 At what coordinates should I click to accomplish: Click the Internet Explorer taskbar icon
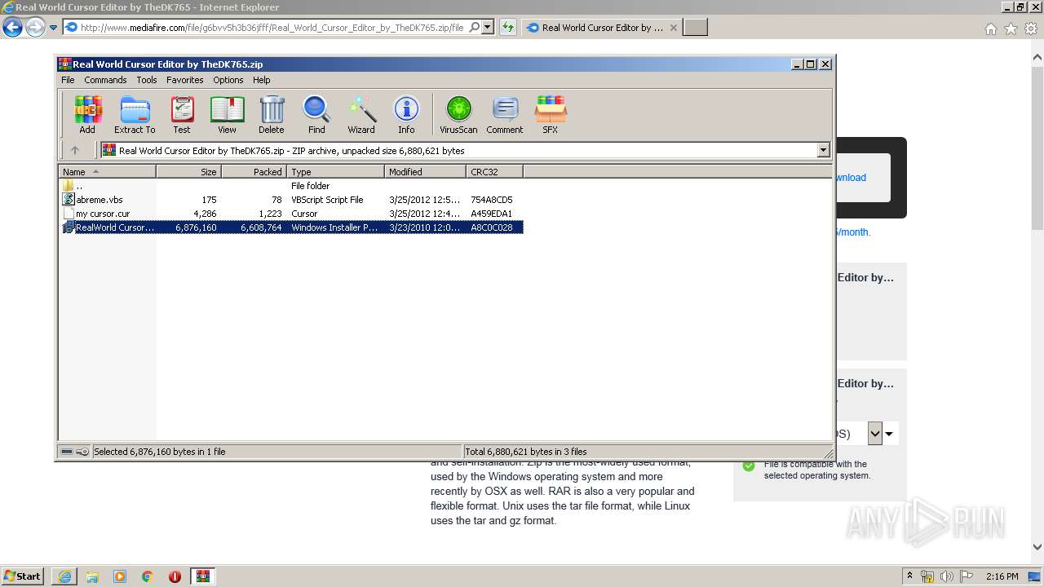[64, 576]
